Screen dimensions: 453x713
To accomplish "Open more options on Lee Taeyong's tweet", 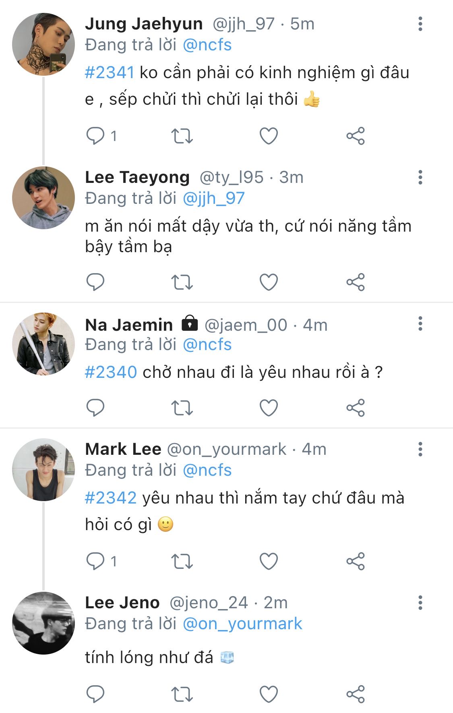I will [x=420, y=177].
